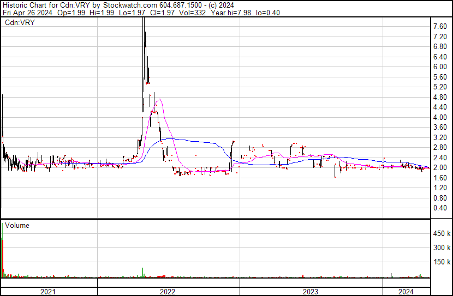Click the 5.20 price axis label
Viewport: 453px width, 296px height.
coord(440,87)
